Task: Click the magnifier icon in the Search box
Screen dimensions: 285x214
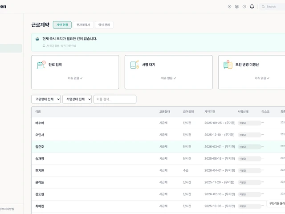Action: click(x=263, y=7)
